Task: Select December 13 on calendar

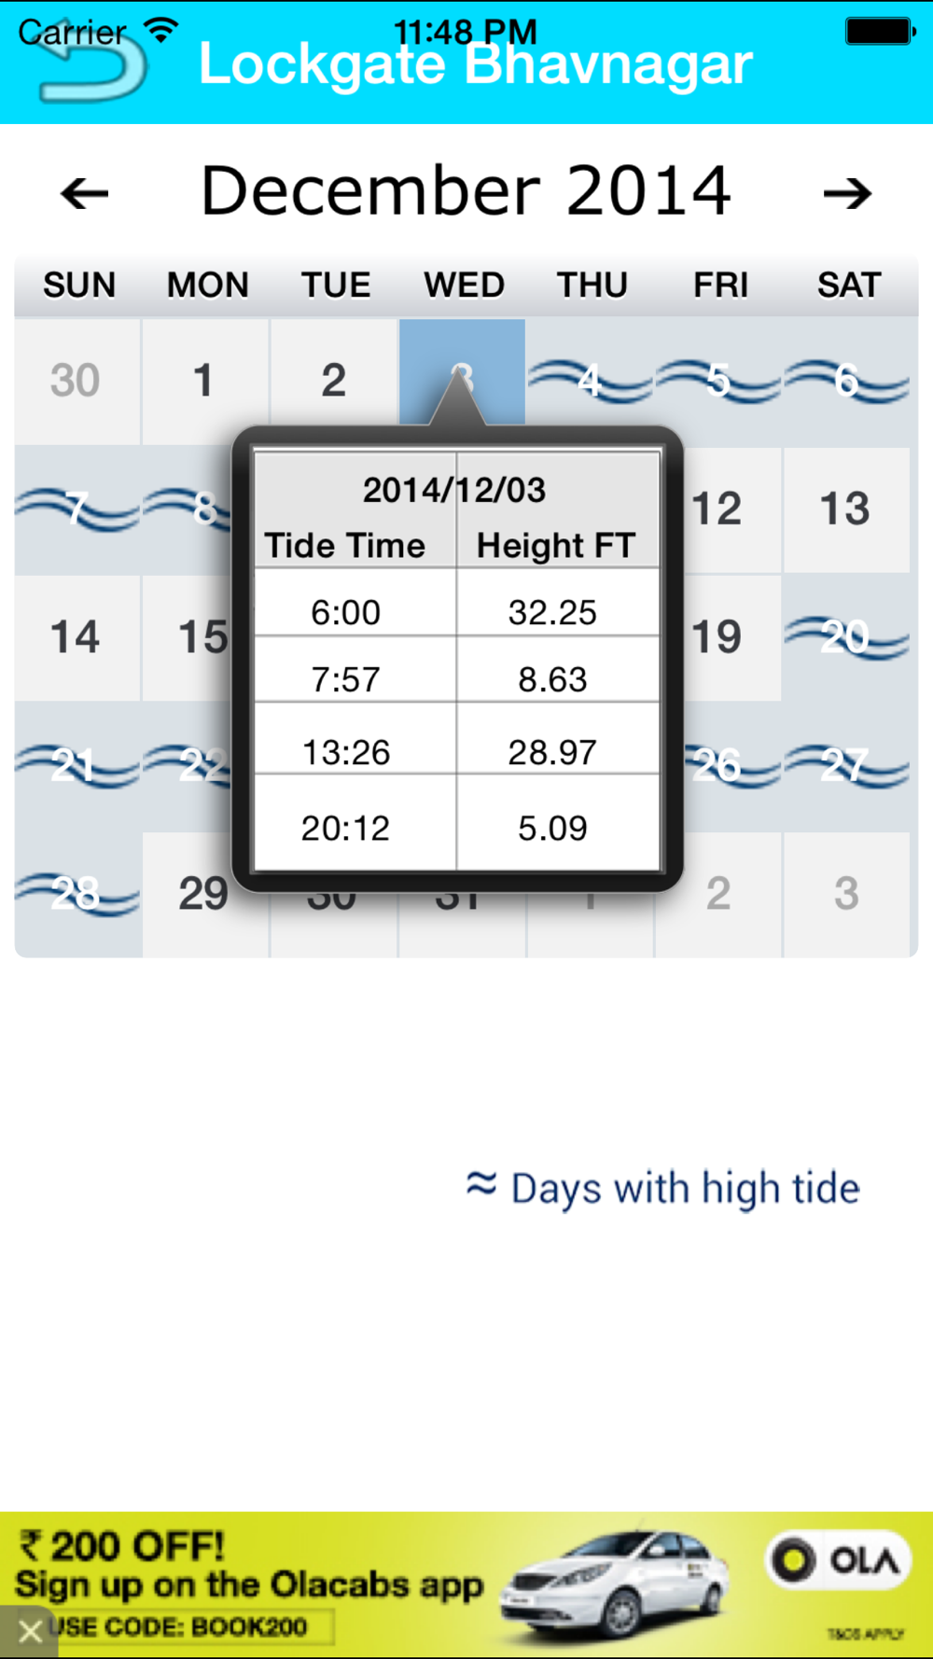Action: tap(846, 509)
